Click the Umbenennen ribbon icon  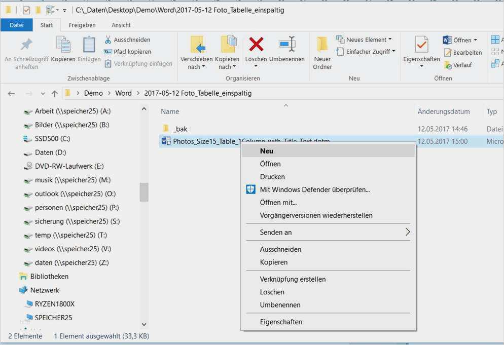click(287, 44)
